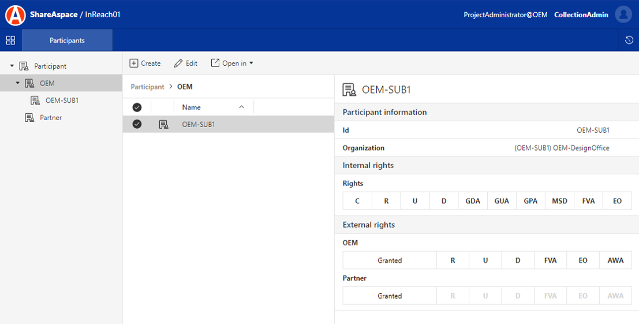Click internal right GUA cell
This screenshot has height=324, width=639.
[x=502, y=201]
